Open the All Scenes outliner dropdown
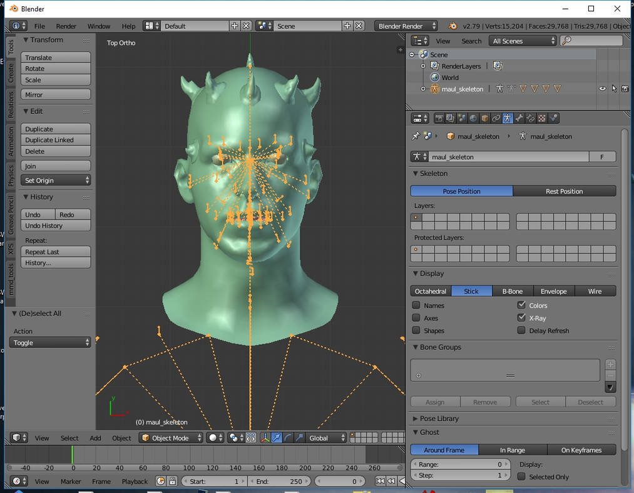This screenshot has width=634, height=493. 523,41
